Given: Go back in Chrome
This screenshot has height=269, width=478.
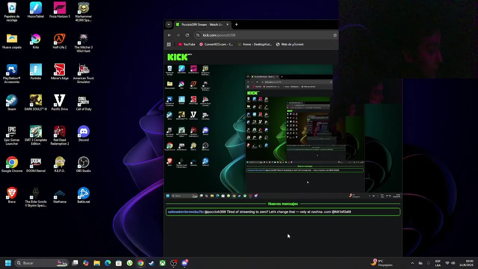Looking at the screenshot, I should [169, 35].
